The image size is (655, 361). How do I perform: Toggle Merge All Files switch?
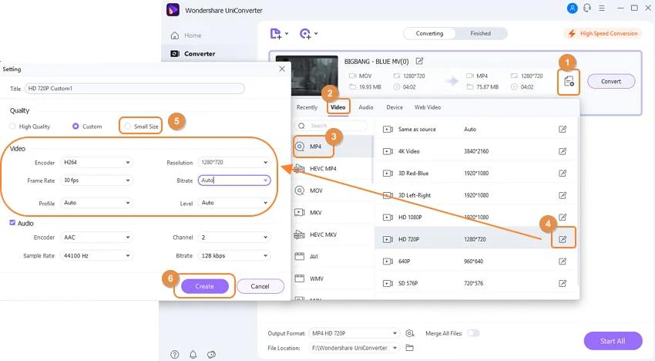[473, 333]
